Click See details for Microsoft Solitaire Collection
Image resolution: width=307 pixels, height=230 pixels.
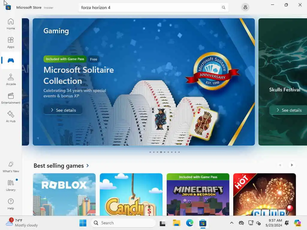click(x=63, y=110)
